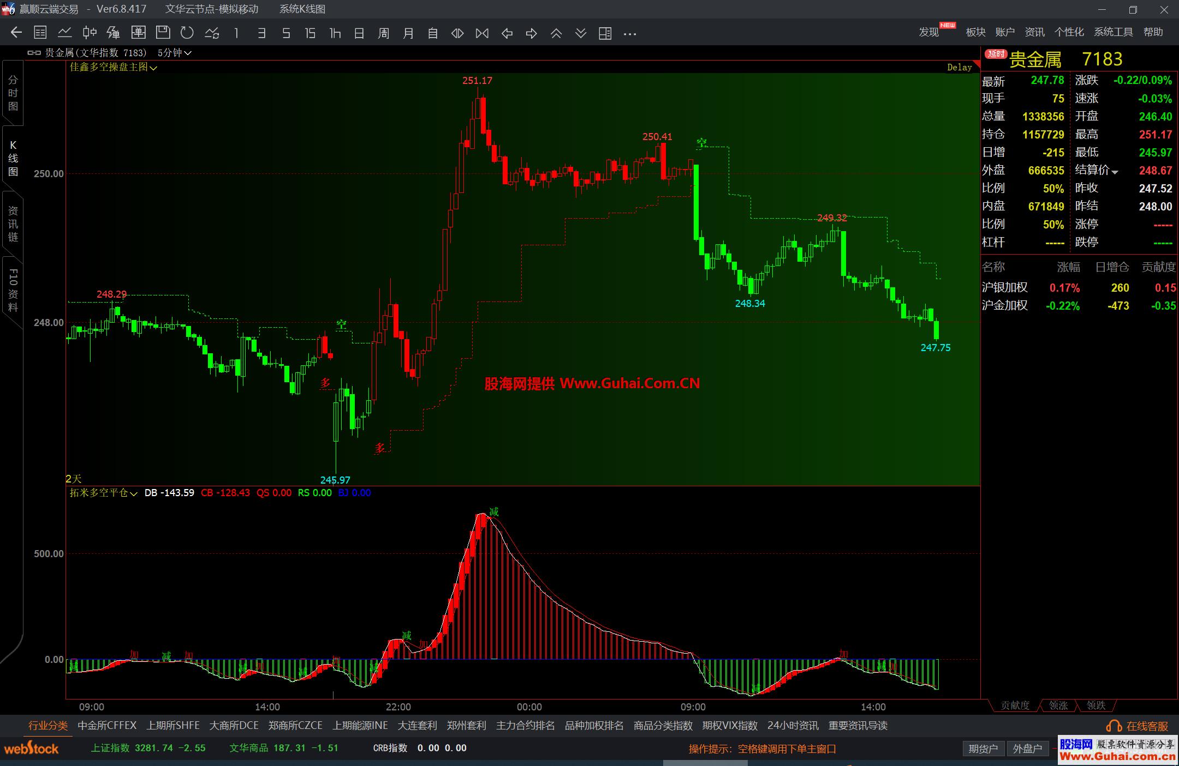1179x766 pixels.
Task: Click the refresh circular arrow icon
Action: (x=187, y=33)
